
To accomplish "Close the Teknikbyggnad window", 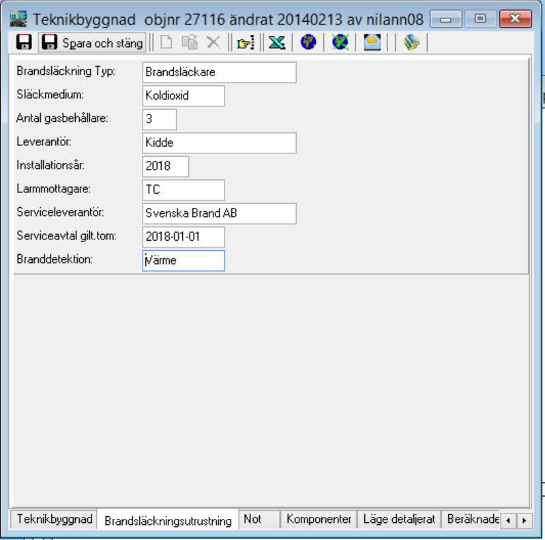I will tap(516, 19).
